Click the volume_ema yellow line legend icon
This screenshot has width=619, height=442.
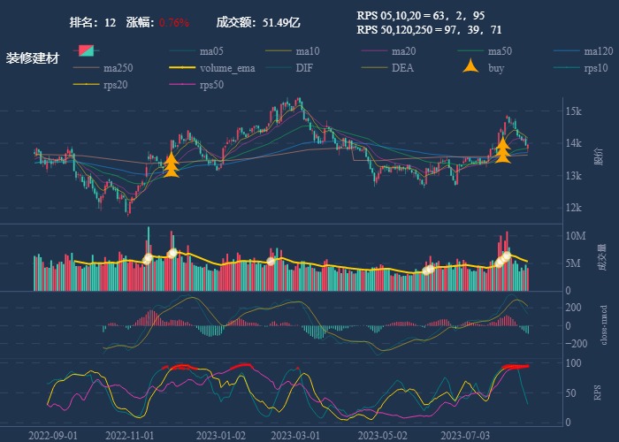coord(182,68)
